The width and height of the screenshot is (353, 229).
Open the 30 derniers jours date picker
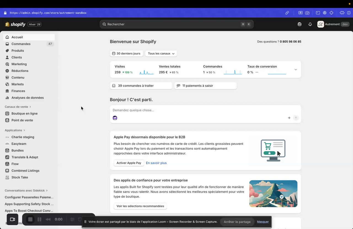(126, 53)
